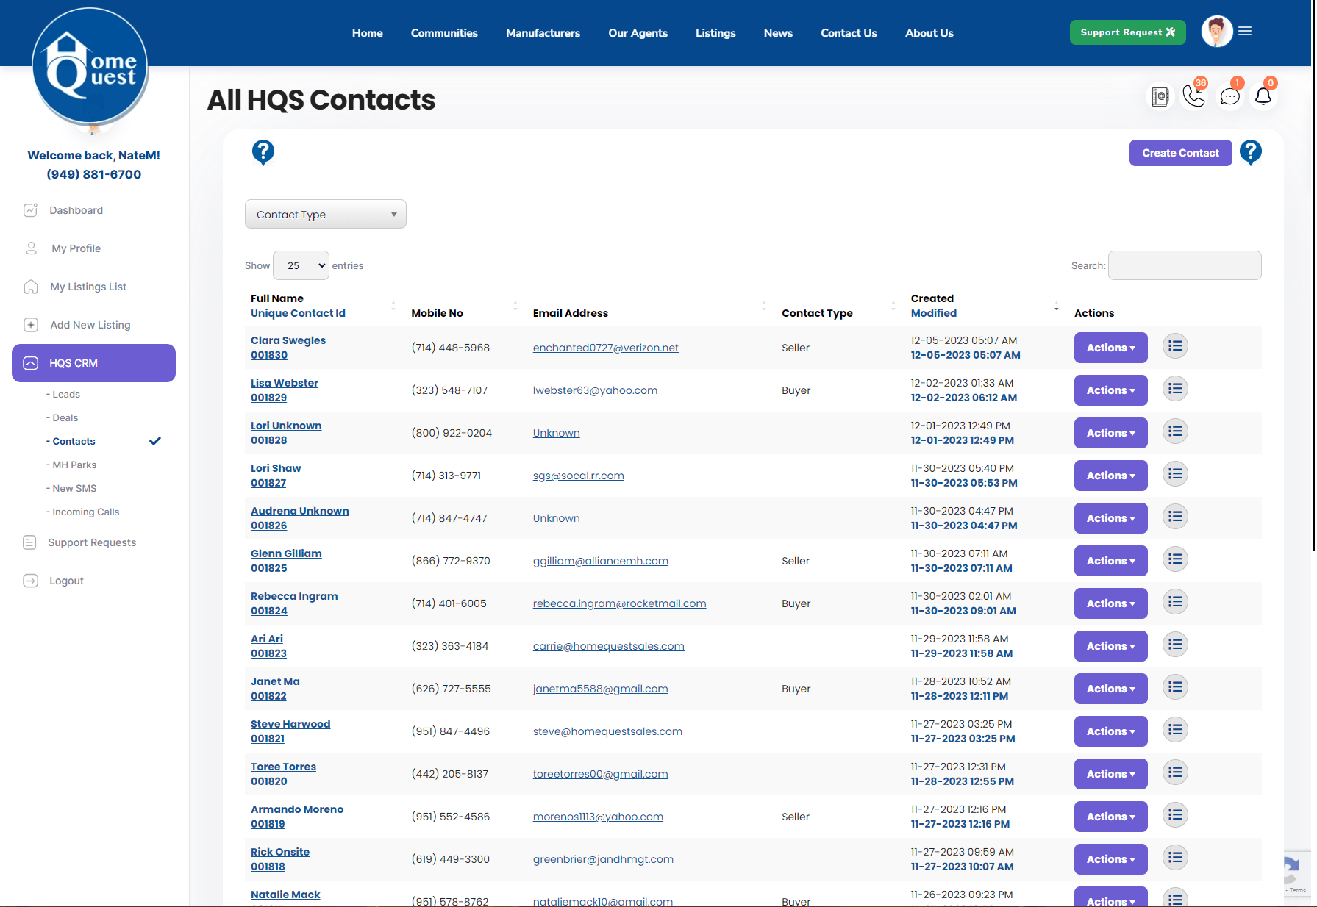Click the help pin icon above the filter
This screenshot has height=907, width=1317.
(x=263, y=152)
